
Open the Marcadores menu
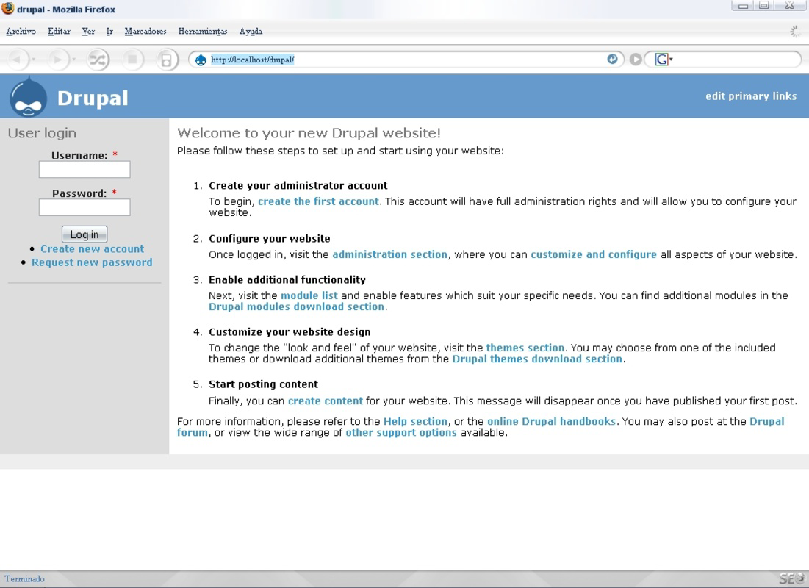pos(145,32)
